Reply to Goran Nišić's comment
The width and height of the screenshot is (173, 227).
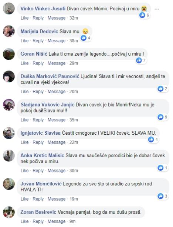(38, 63)
